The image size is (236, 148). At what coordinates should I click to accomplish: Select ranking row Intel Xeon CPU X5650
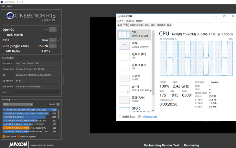30,110
